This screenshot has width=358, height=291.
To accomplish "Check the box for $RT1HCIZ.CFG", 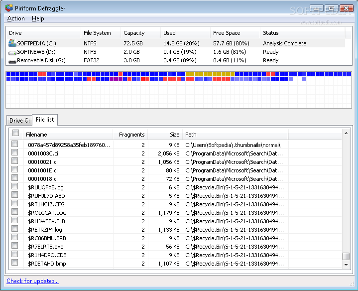I will point(15,203).
